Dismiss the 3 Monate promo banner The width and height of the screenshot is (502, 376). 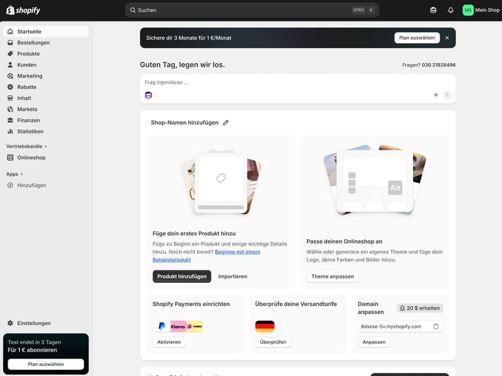tap(447, 38)
